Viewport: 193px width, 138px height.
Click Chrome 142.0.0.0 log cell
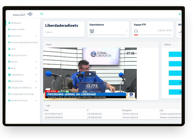pyautogui.click(x=130, y=114)
